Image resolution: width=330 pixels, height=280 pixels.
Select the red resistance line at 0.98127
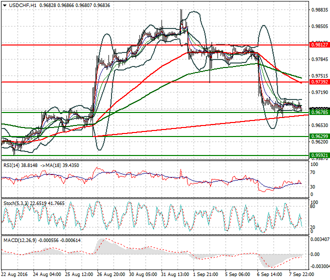tap(155, 45)
